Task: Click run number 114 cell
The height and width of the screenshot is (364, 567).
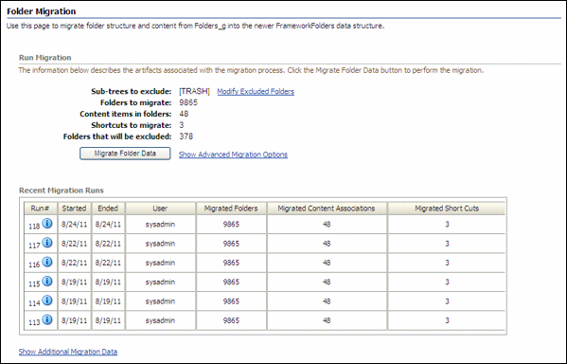Action: click(x=41, y=301)
